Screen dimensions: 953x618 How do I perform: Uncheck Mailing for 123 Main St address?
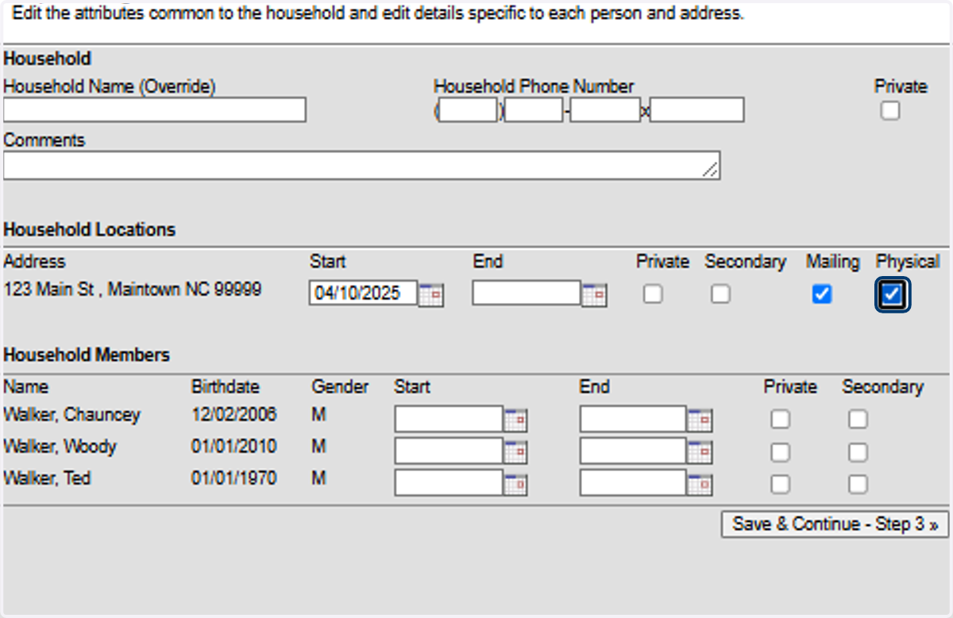(x=821, y=294)
